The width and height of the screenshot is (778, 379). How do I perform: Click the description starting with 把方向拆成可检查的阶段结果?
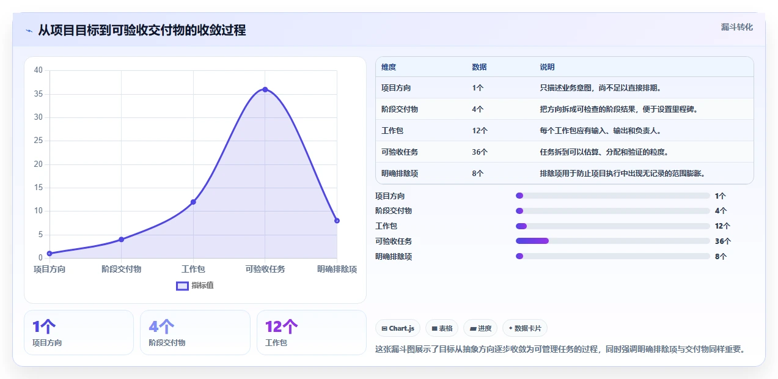pyautogui.click(x=618, y=109)
